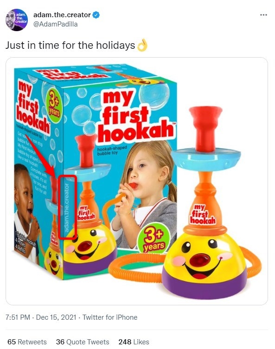275x349 pixels.
Task: Click the OK hand emoji in tweet
Action: point(142,45)
